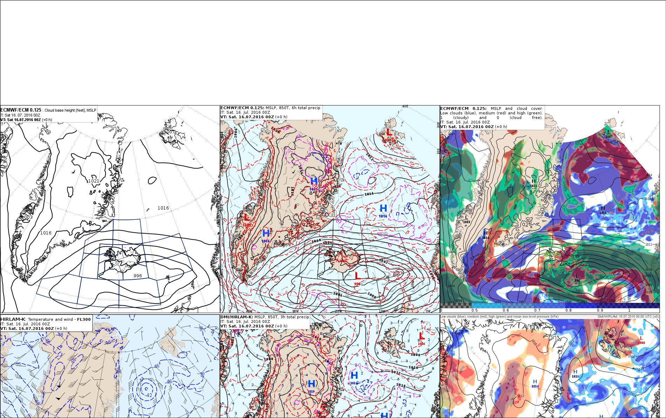Viewport: 666px width, 418px height.
Task: Click the 'DMI/HIRLAM: 16.07.2016 00:00 UTC (+0)' timestamp
Action: (628, 317)
